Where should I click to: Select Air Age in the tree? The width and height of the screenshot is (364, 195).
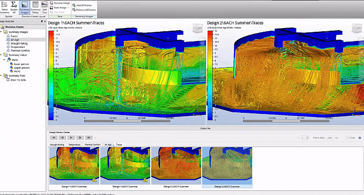[15, 40]
